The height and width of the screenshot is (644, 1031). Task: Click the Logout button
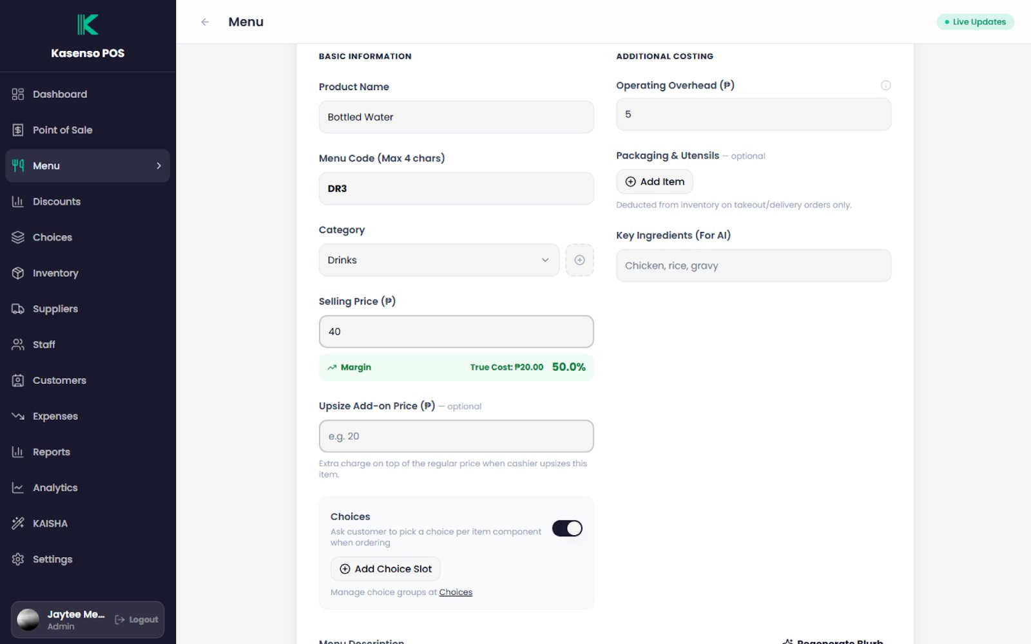137,620
